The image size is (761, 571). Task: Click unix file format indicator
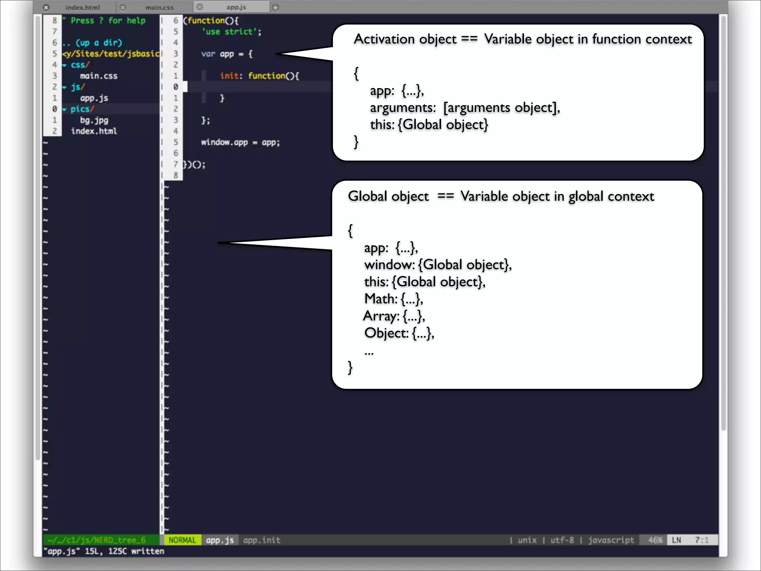pyautogui.click(x=527, y=540)
